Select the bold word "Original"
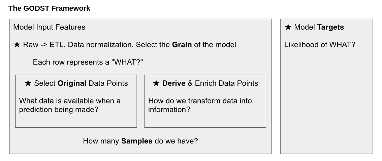This screenshot has width=382, height=161. click(x=72, y=83)
